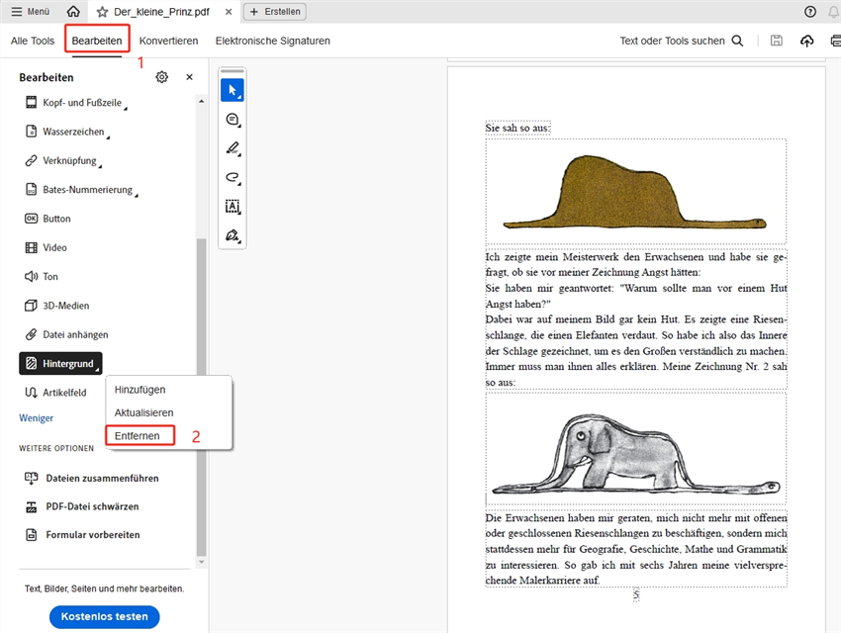The width and height of the screenshot is (841, 633).
Task: Select the freehand lasso draw tool
Action: tap(233, 177)
